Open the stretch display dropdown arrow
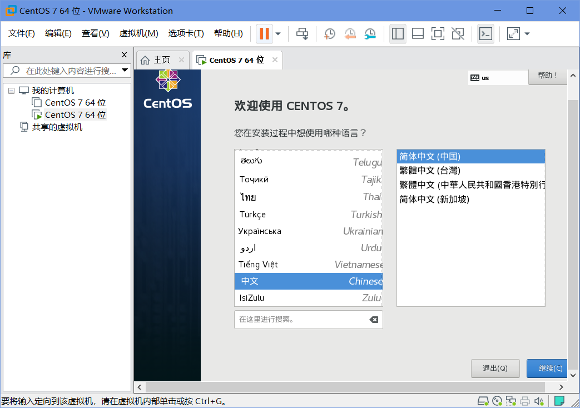This screenshot has width=580, height=408. click(527, 34)
